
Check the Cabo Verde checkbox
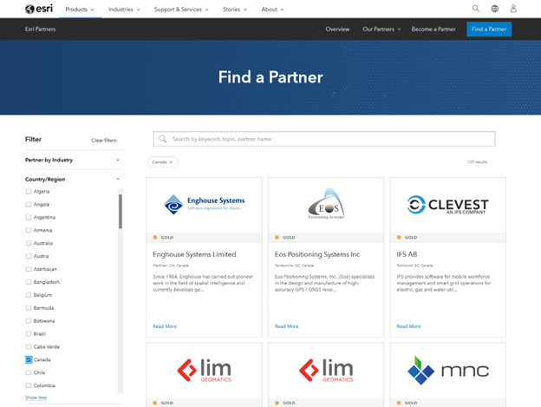point(29,346)
